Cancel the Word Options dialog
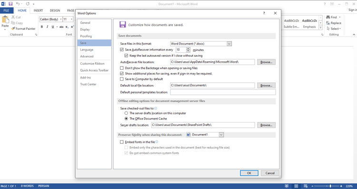Image resolution: width=357 pixels, height=189 pixels. click(x=270, y=173)
